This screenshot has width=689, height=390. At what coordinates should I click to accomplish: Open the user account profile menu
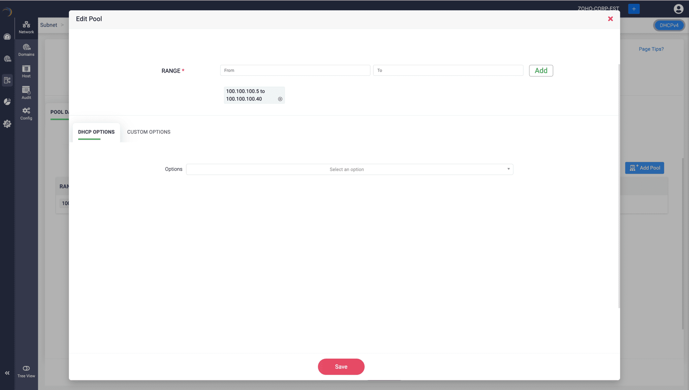[678, 9]
